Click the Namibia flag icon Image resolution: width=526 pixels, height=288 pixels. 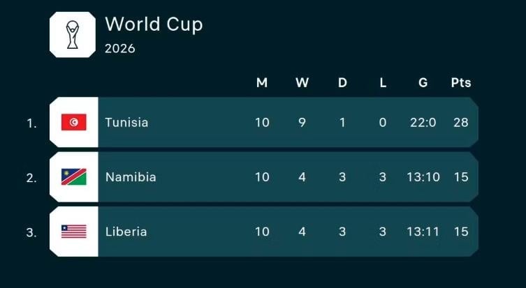73,177
